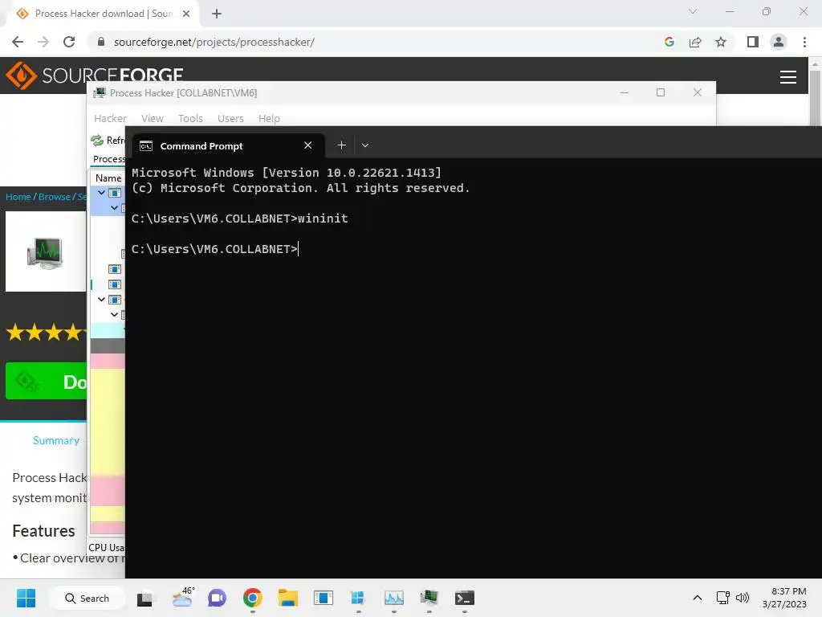Click the 'wininit' command line text
The image size is (822, 617).
coord(323,219)
